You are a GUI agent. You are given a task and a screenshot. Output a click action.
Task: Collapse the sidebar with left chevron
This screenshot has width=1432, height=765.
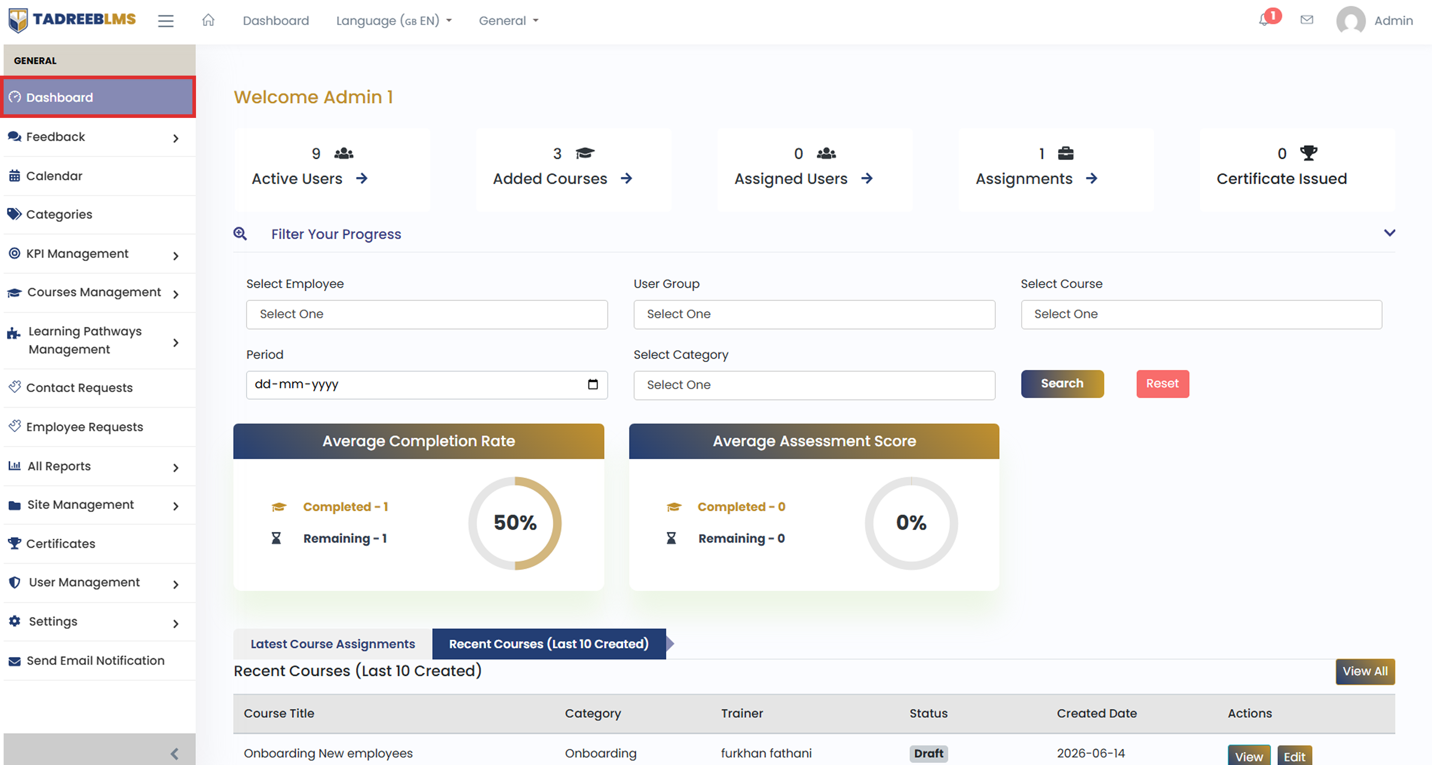[175, 753]
